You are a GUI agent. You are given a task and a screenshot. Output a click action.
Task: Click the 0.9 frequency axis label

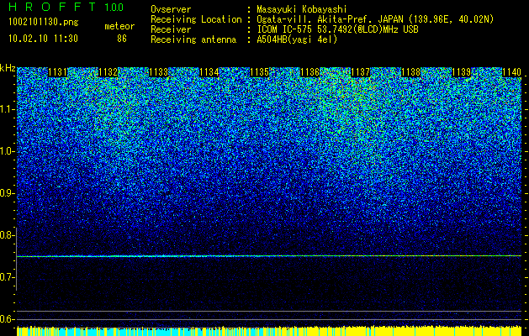[x=7, y=193]
